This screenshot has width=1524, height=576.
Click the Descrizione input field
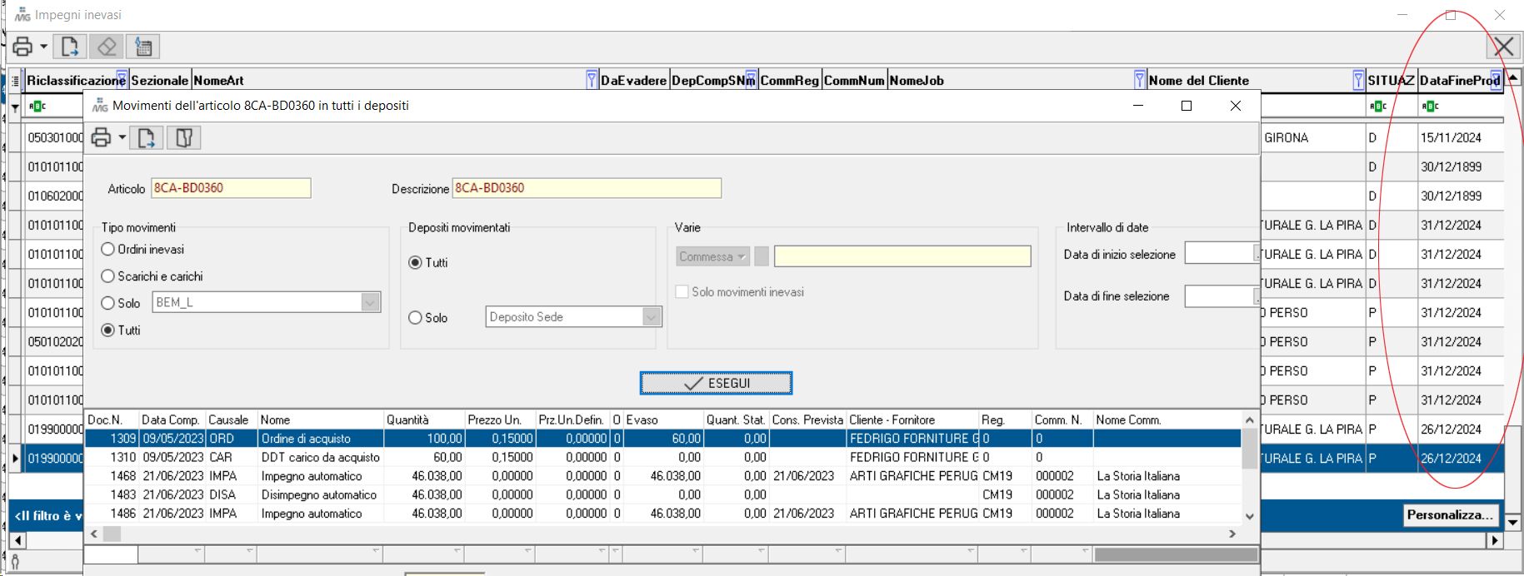pyautogui.click(x=587, y=188)
